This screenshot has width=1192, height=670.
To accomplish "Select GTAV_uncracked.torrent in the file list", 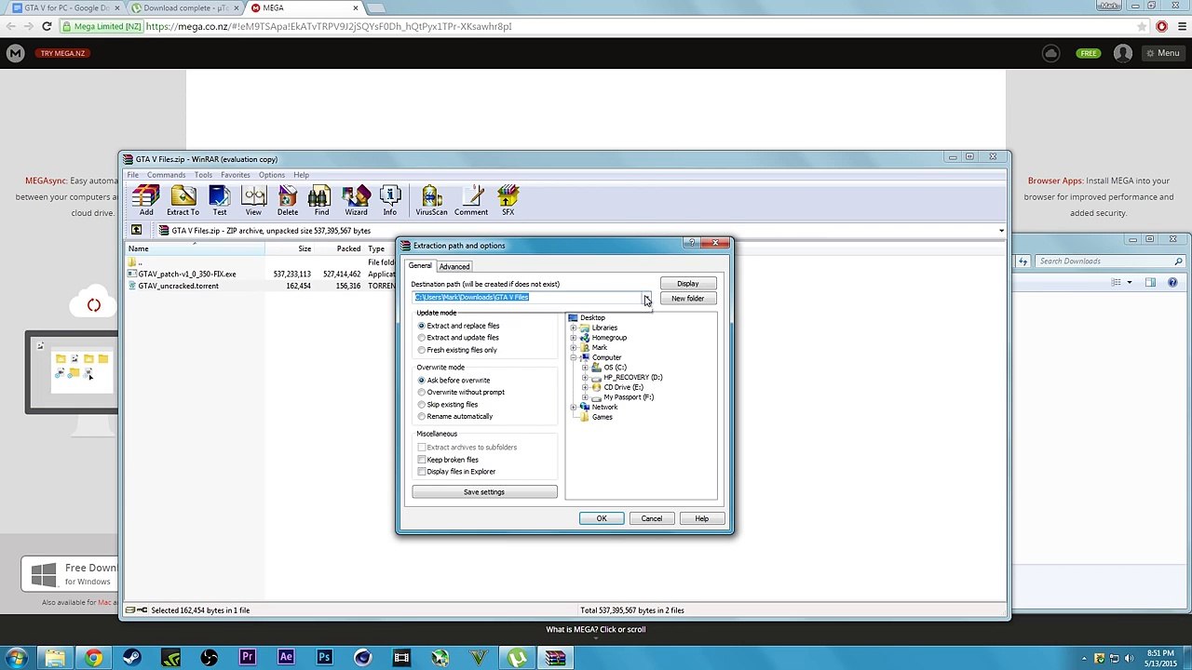I will pos(178,286).
